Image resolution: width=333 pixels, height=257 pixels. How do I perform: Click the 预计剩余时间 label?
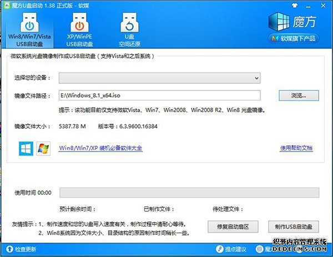pos(78,209)
